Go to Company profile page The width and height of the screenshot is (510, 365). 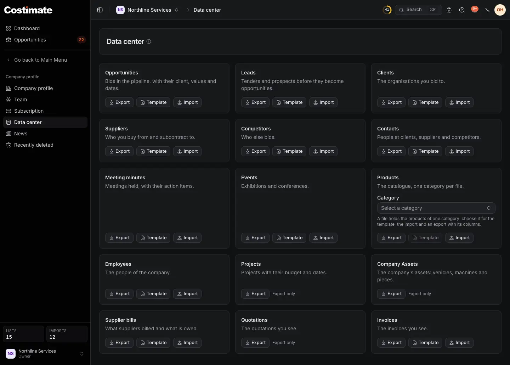[45, 88]
